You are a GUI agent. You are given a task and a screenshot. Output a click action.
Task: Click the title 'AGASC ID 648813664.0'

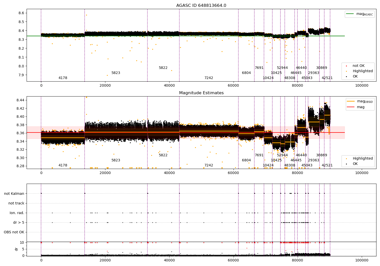(x=201, y=6)
